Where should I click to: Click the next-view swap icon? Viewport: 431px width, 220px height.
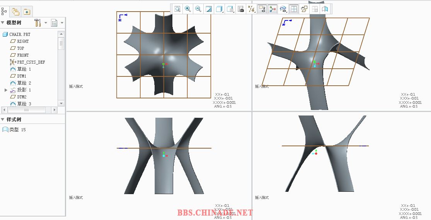tap(304, 9)
